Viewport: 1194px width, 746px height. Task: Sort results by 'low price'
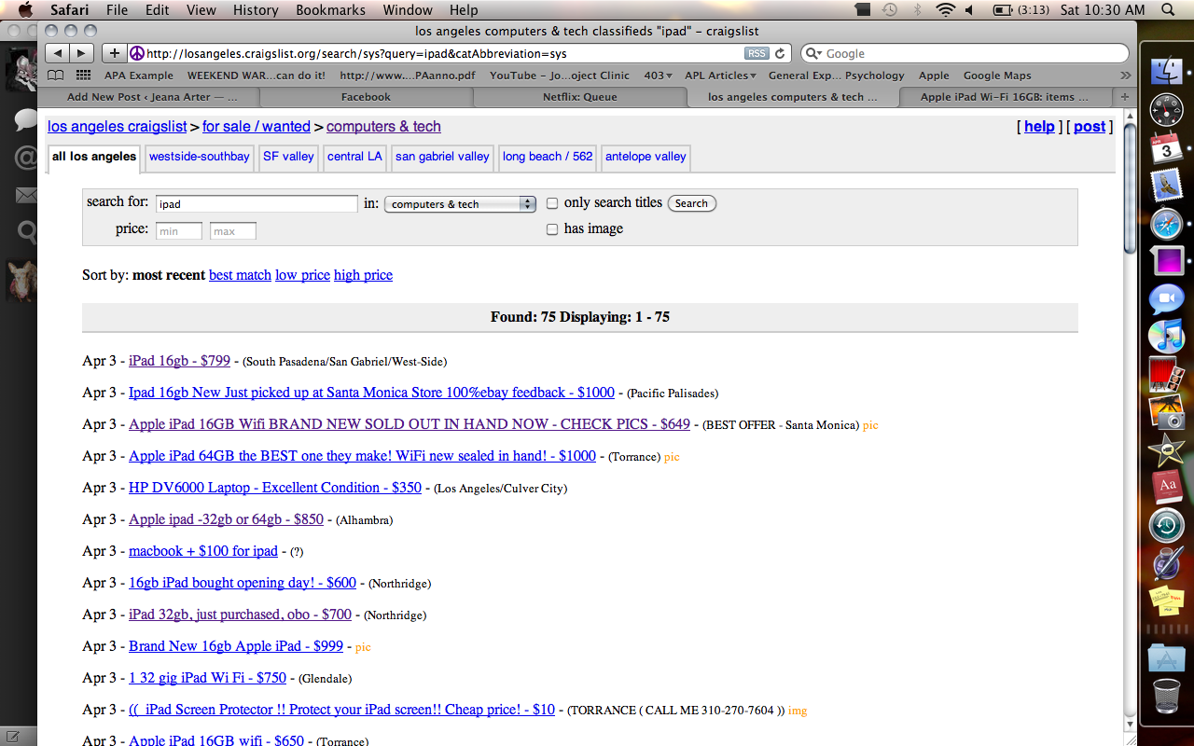[x=302, y=275]
